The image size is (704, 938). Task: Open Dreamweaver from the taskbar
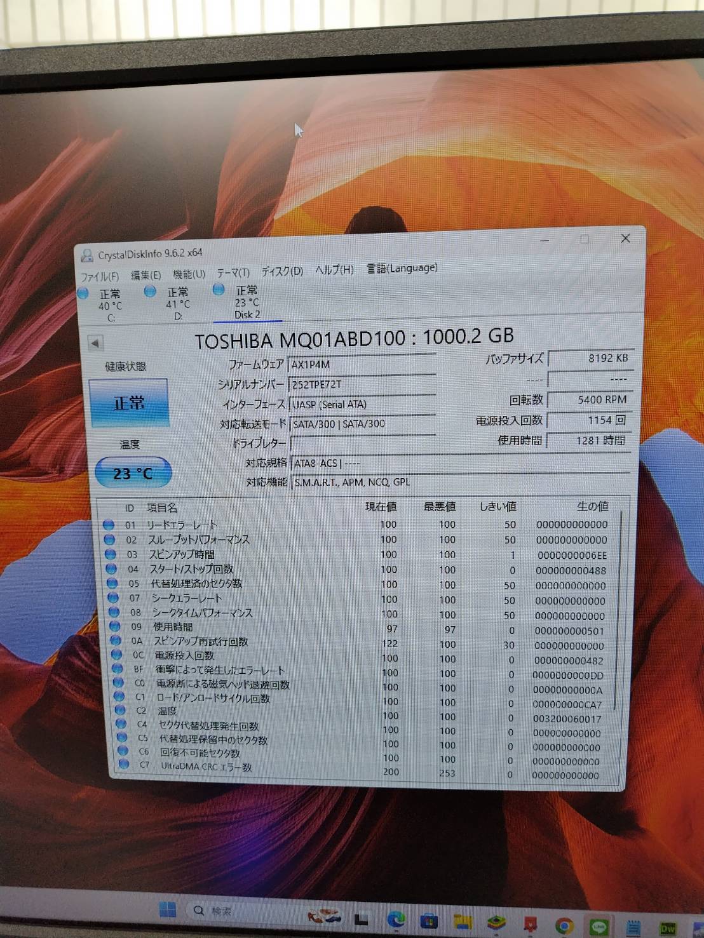point(668,928)
